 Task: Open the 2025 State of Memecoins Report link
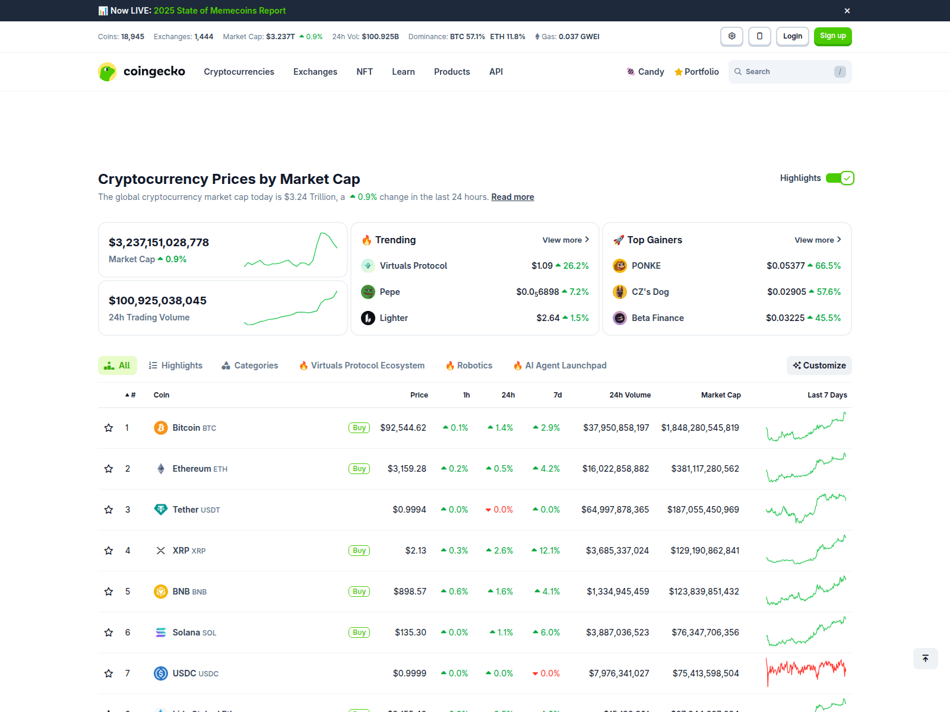220,11
